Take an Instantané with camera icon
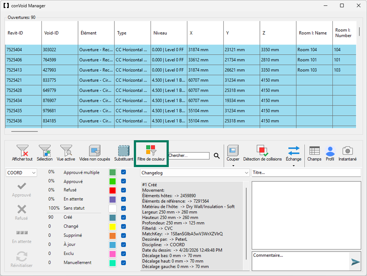This screenshot has width=367, height=276. tap(347, 151)
